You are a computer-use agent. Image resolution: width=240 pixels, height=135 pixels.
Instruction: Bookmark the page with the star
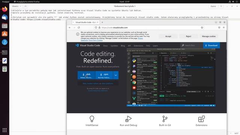[x=202, y=27]
